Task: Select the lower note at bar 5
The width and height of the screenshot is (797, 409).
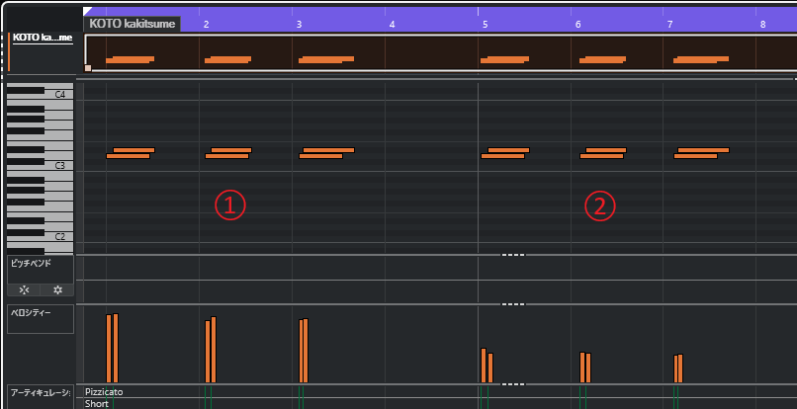Action: pyautogui.click(x=502, y=156)
